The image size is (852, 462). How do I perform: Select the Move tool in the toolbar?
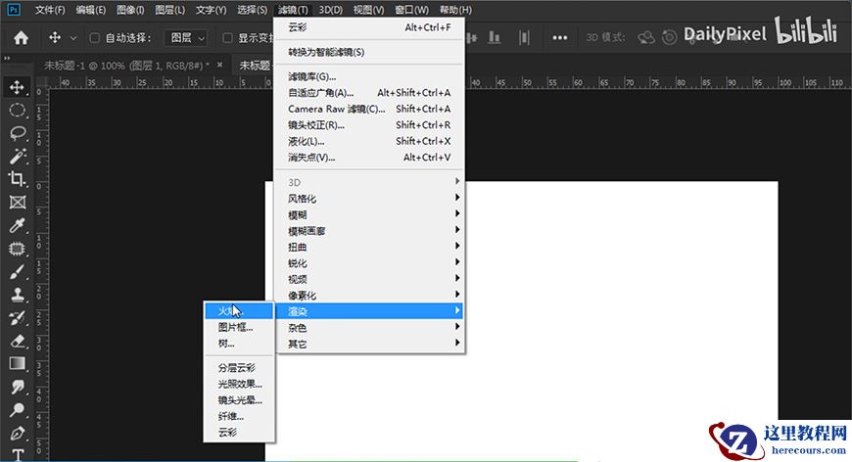(17, 87)
